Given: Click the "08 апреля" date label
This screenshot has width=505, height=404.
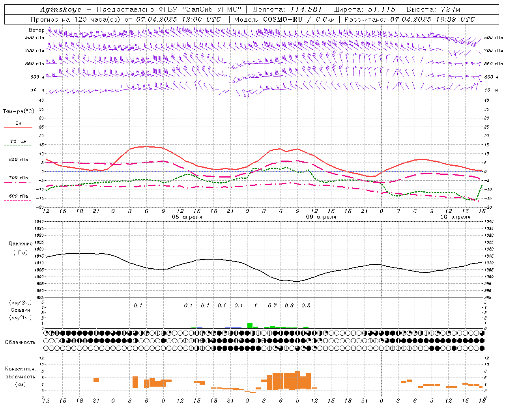Looking at the screenshot, I should pyautogui.click(x=187, y=217).
